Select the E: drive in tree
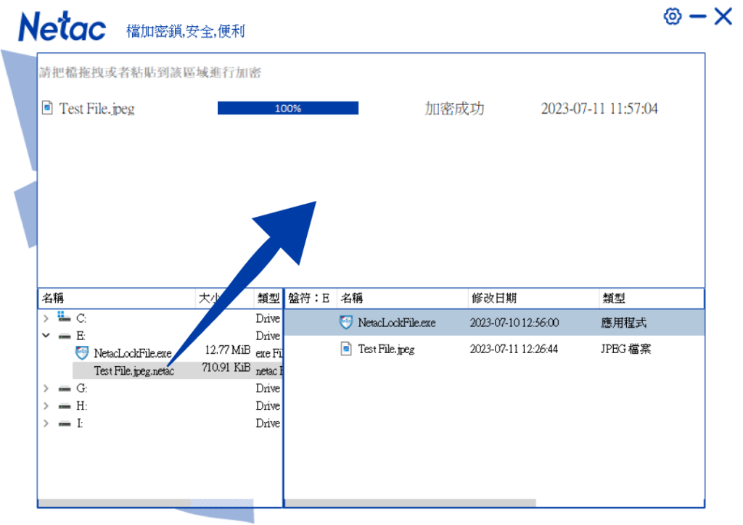The height and width of the screenshot is (525, 743). 81,336
